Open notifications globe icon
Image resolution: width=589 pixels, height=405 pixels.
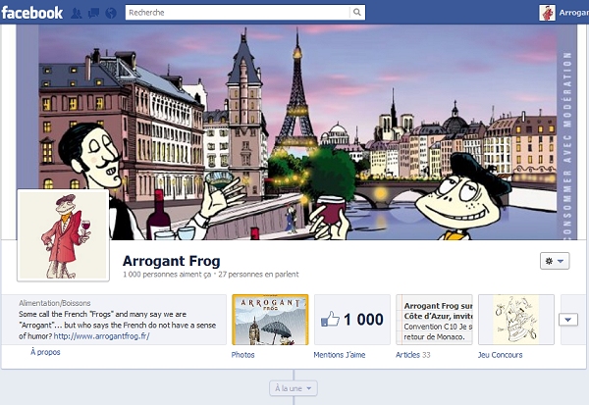coord(111,13)
